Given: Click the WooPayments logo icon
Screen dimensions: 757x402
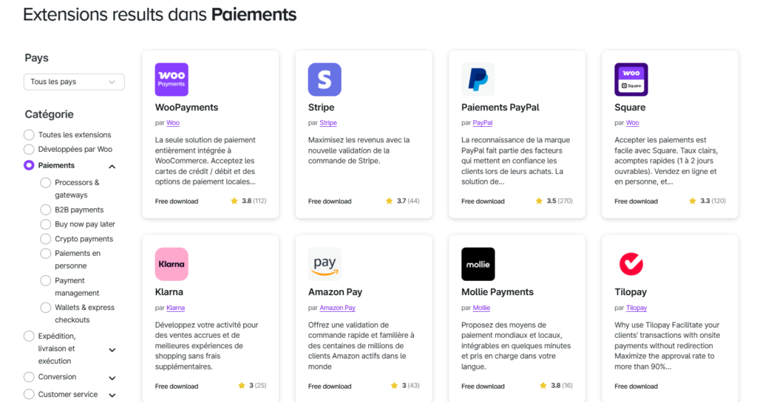Looking at the screenshot, I should coord(172,80).
